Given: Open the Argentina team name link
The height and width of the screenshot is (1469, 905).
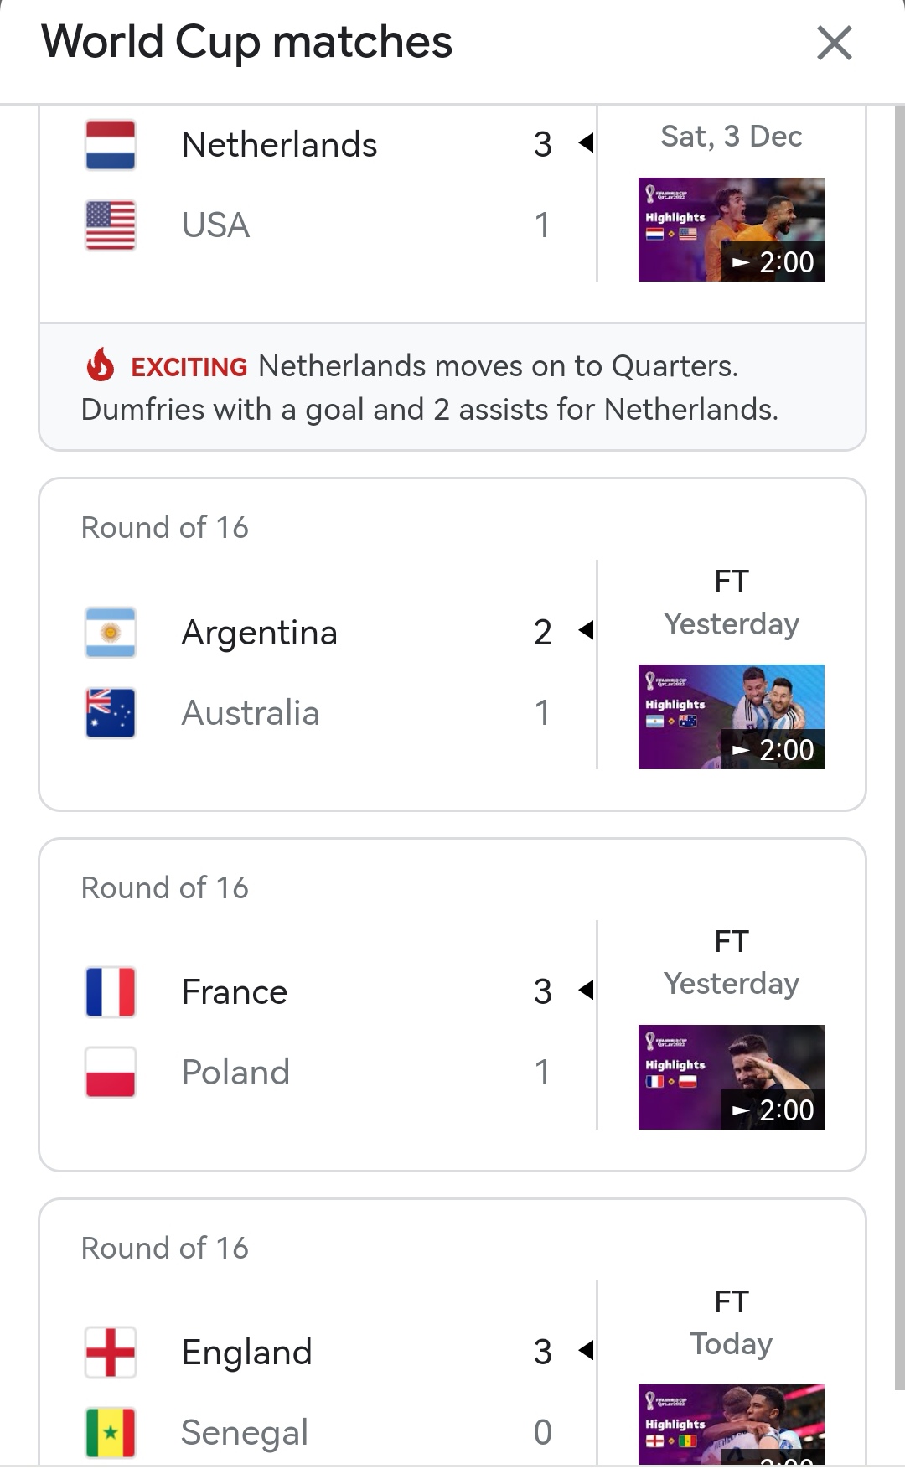Looking at the screenshot, I should [259, 633].
